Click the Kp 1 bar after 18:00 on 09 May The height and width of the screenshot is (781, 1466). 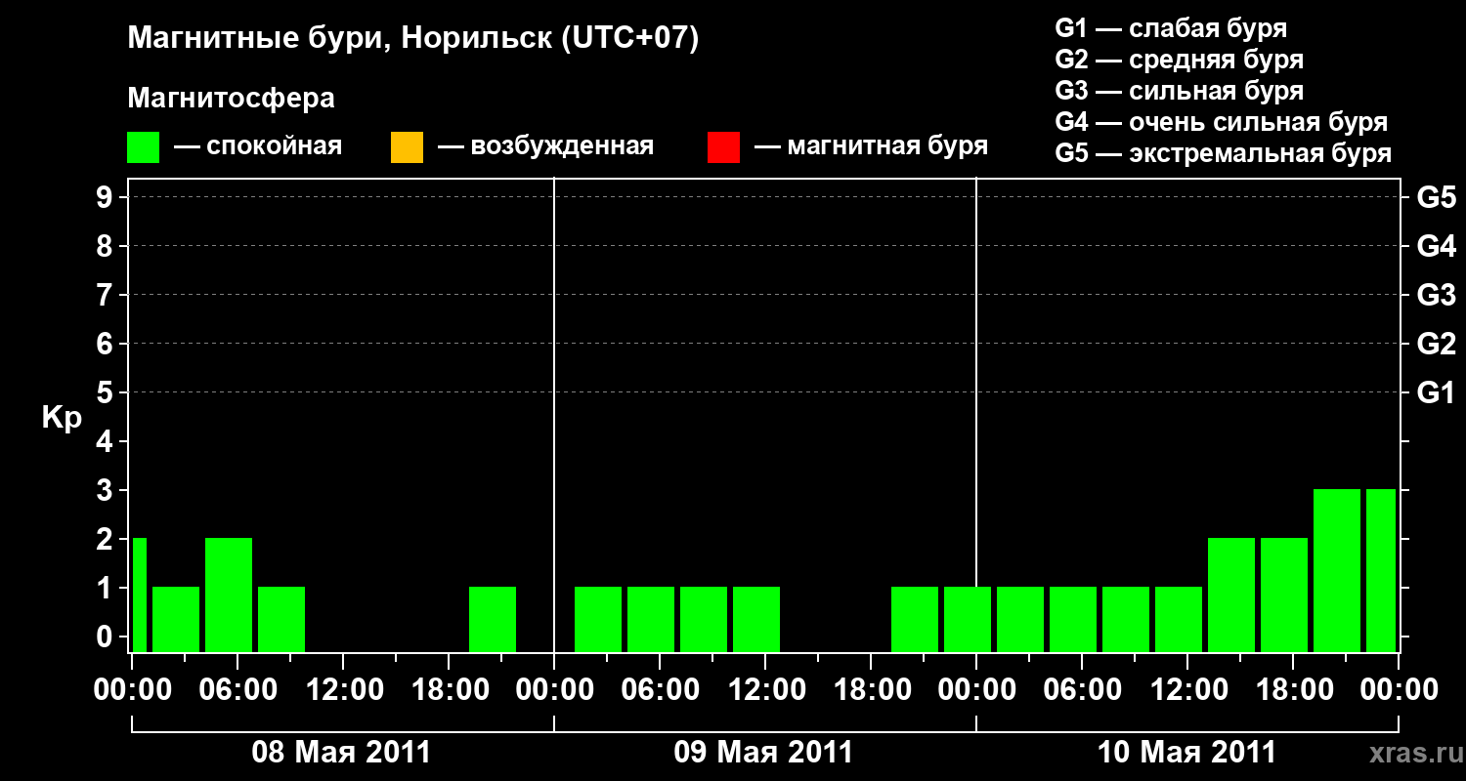915,619
